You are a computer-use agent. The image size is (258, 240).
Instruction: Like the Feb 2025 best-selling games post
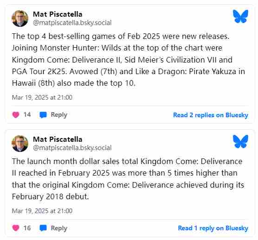coord(16,114)
